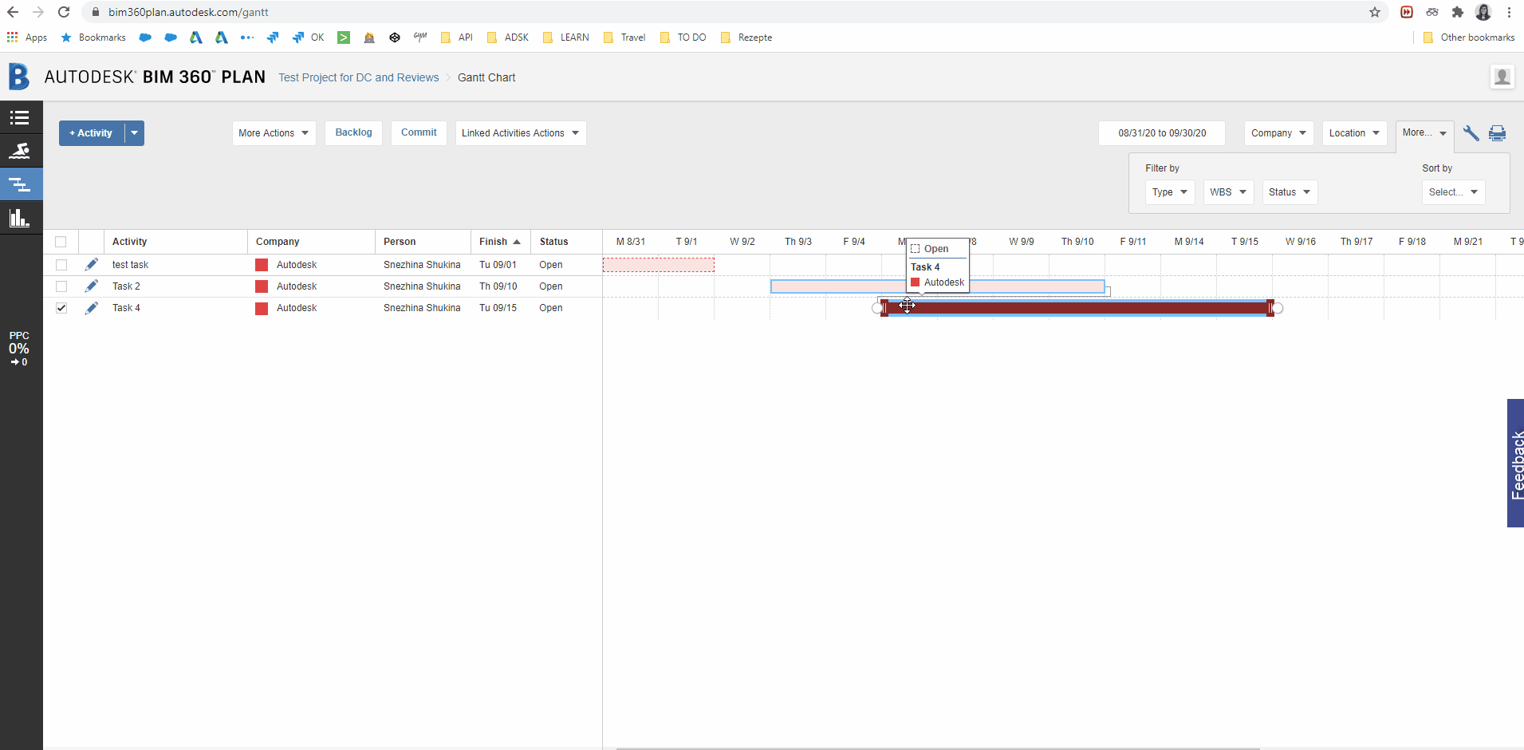This screenshot has height=750, width=1524.
Task: Select the Gantt chart sidebar icon
Action: point(20,184)
